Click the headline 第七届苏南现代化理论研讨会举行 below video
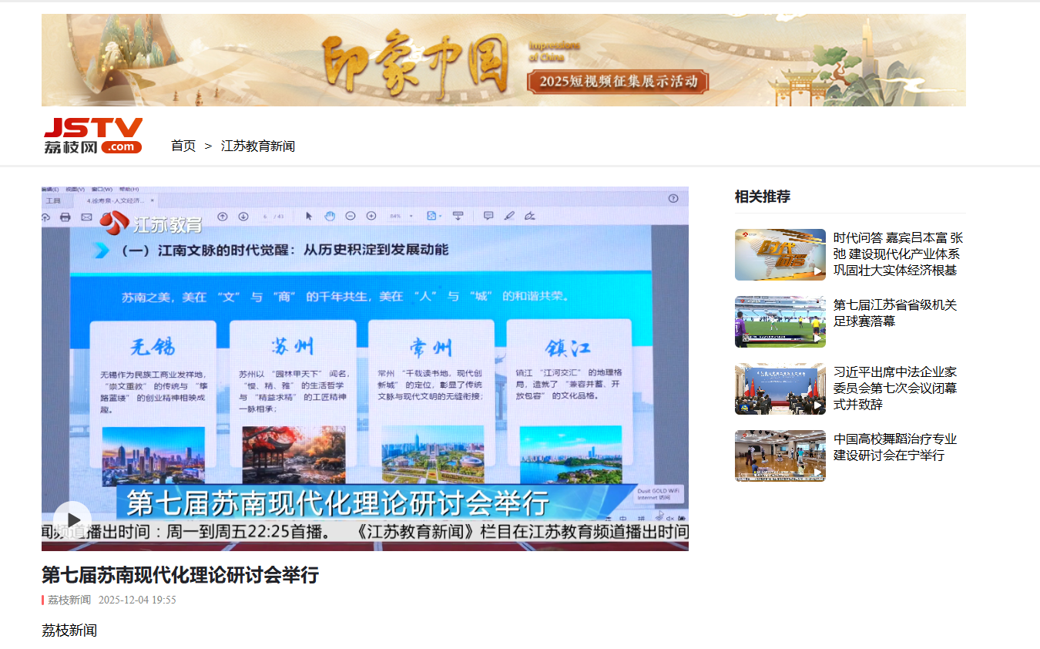The width and height of the screenshot is (1040, 649). click(x=179, y=575)
